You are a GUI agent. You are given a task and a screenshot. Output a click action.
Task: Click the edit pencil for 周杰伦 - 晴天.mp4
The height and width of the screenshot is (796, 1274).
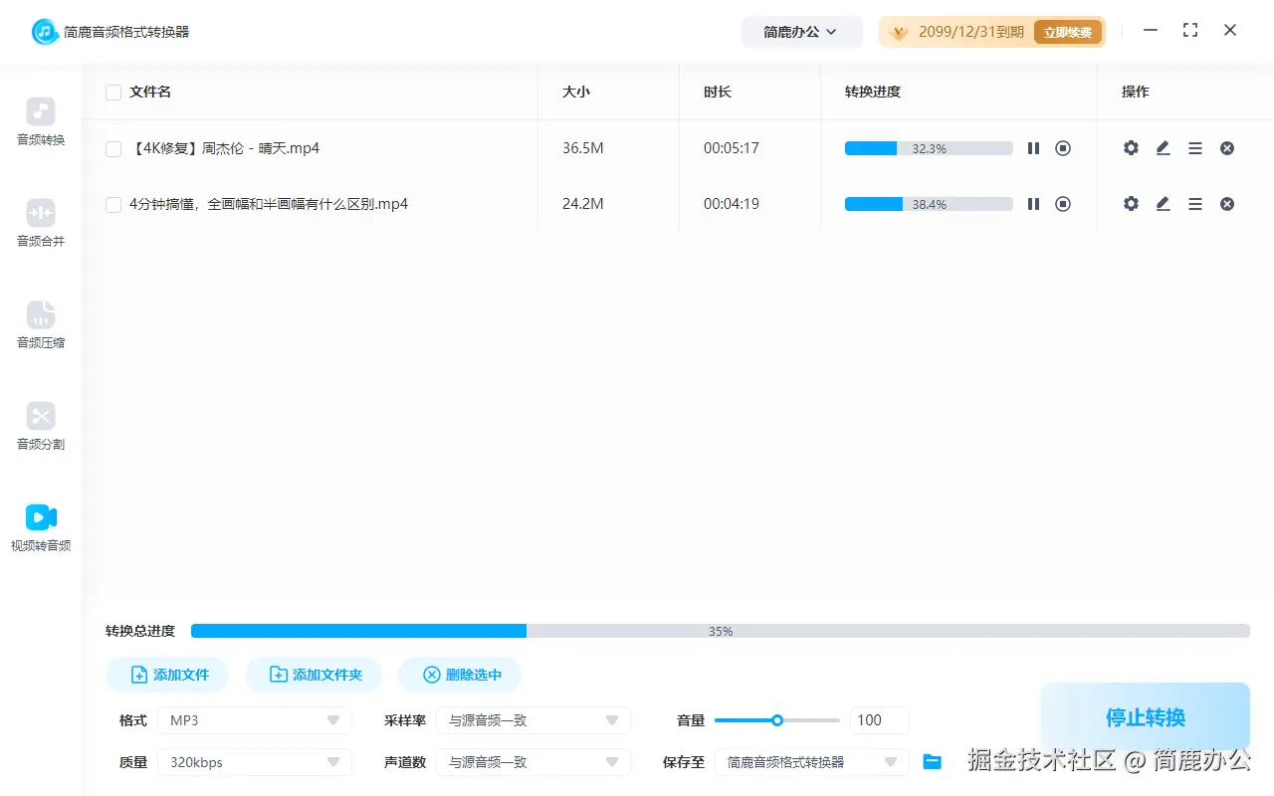pyautogui.click(x=1163, y=148)
